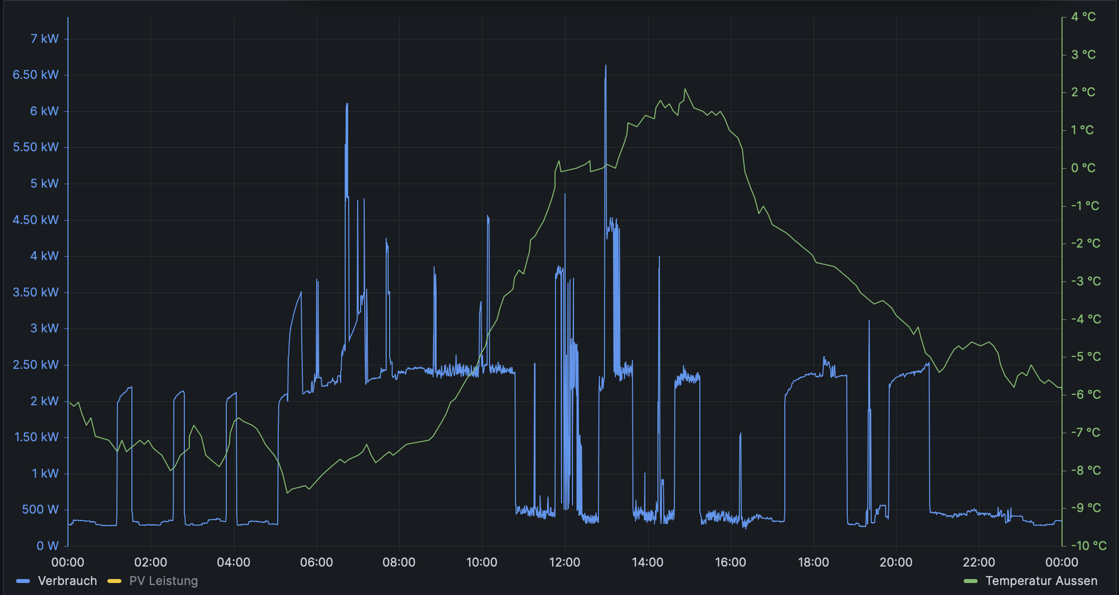Open the blue Verbrauch color swatch
Viewport: 1119px width, 595px height.
point(23,581)
